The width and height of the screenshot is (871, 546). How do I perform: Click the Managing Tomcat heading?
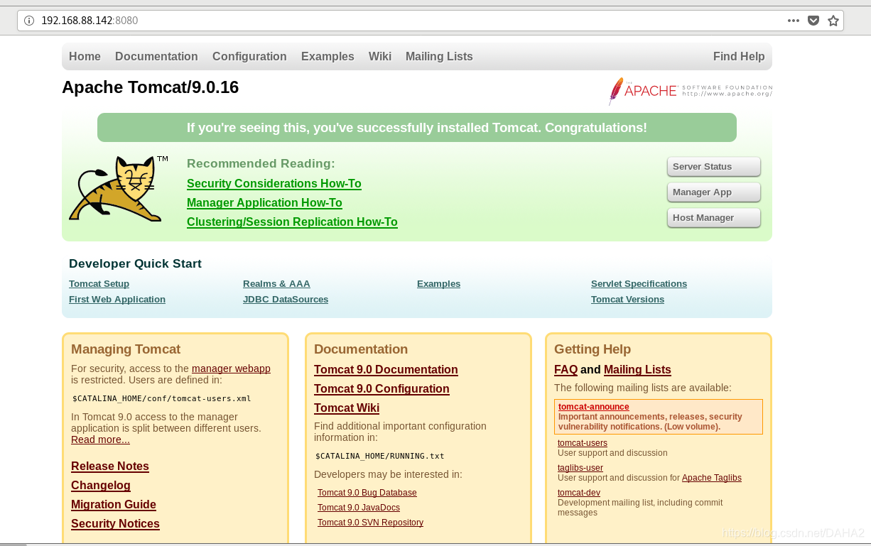point(126,349)
